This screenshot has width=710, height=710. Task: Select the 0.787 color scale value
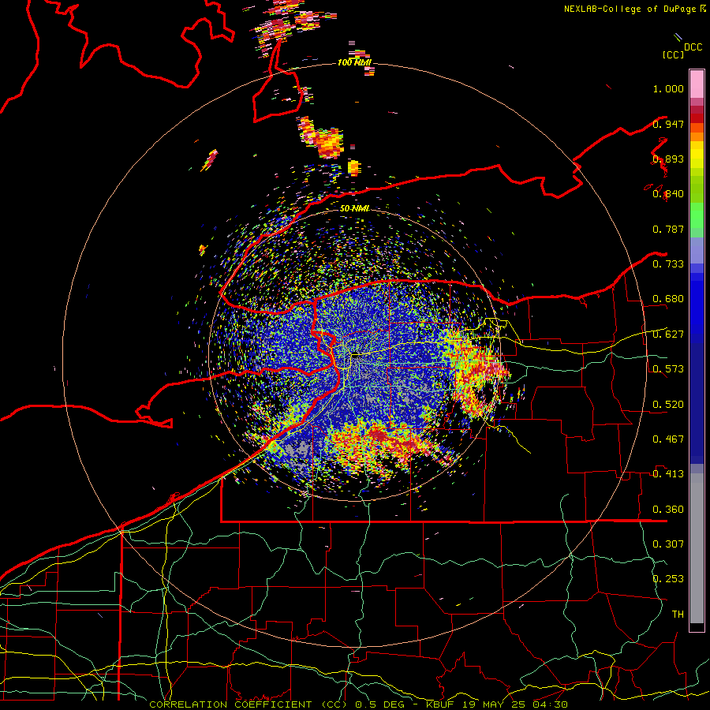668,229
